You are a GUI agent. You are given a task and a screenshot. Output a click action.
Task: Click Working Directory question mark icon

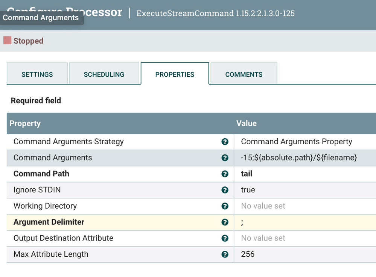pos(225,206)
